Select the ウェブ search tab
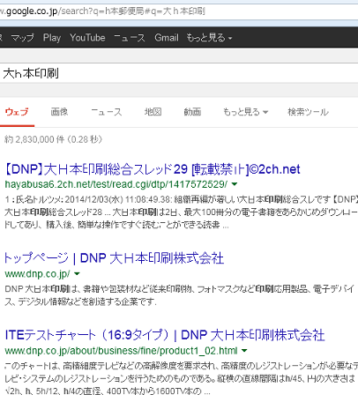The height and width of the screenshot is (402, 358). coord(17,112)
